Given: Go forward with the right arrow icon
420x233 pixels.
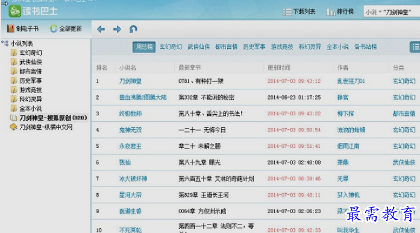Looking at the screenshot, I should click(x=117, y=29).
